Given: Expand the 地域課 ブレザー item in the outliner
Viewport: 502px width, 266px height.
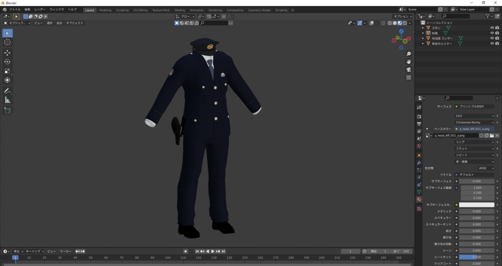Looking at the screenshot, I should (423, 38).
